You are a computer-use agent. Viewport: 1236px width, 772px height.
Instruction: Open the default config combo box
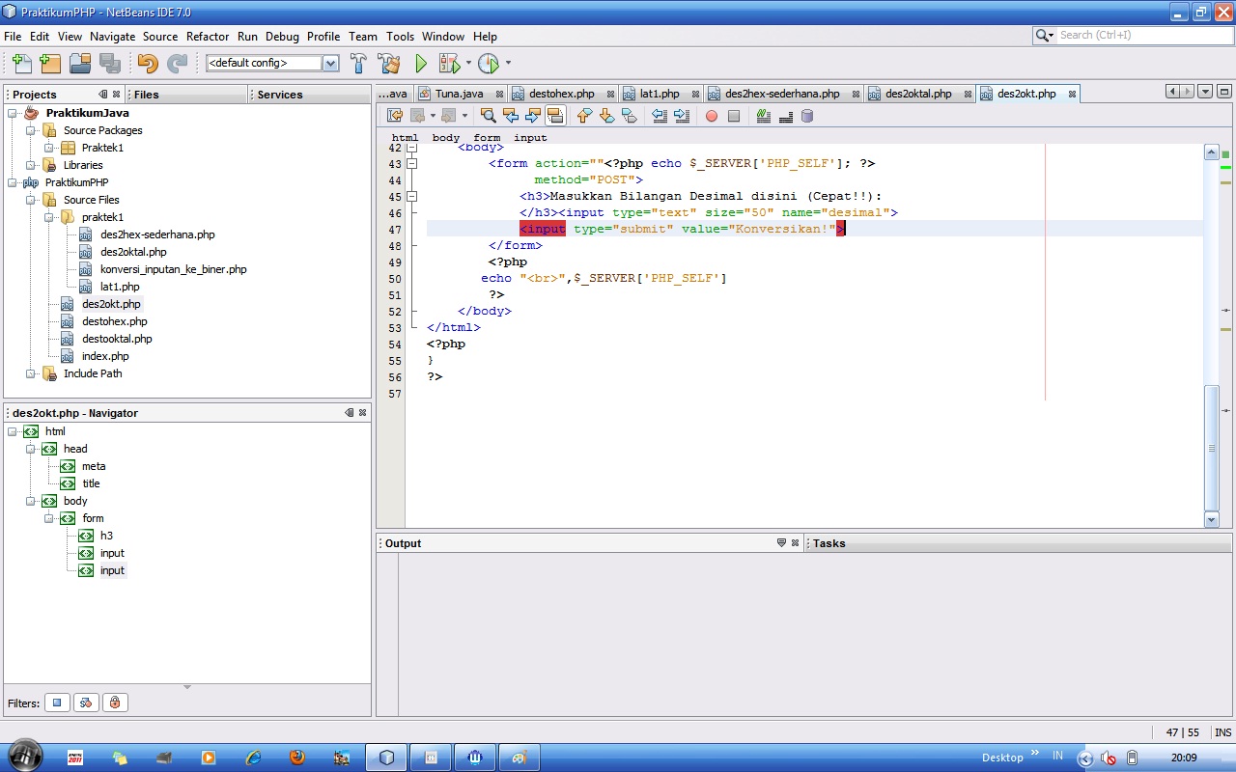point(272,63)
